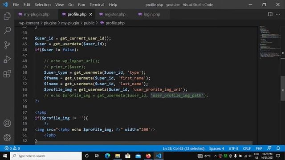285x160 pixels.
Task: Click Ln 28, Col 63 position indicator
Action: [x=183, y=148]
